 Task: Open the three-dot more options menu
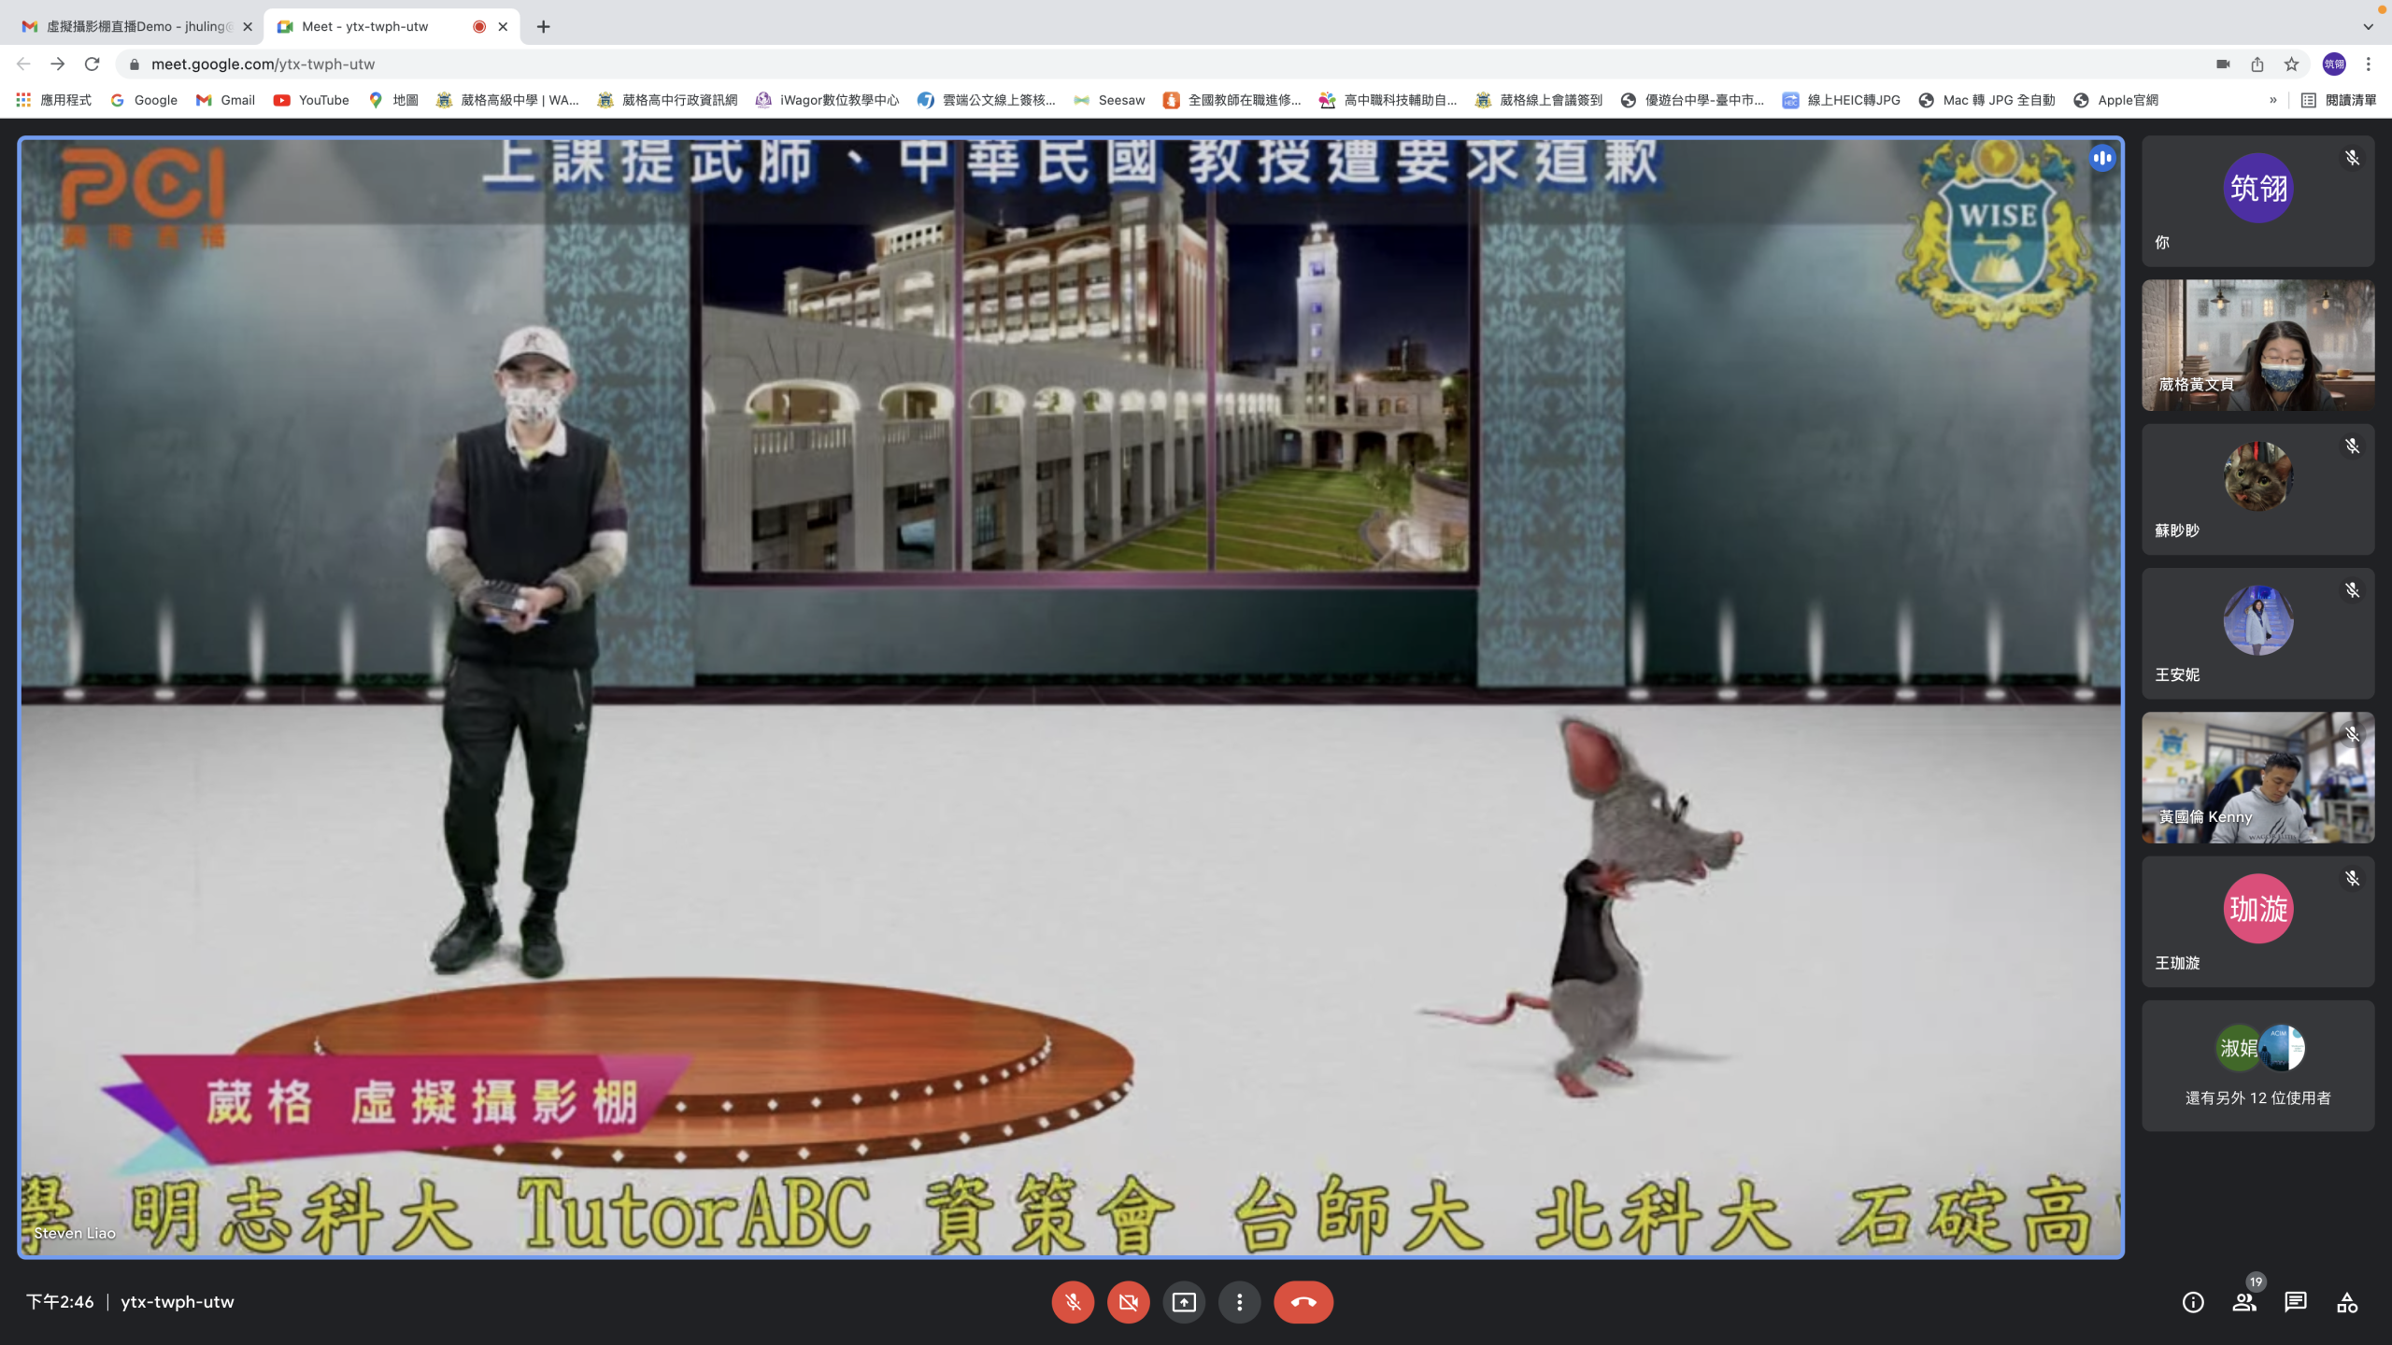point(1239,1302)
